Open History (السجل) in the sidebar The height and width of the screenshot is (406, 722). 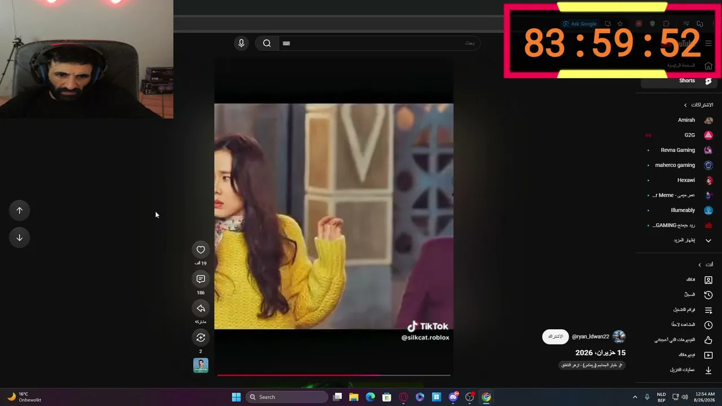tap(679, 294)
